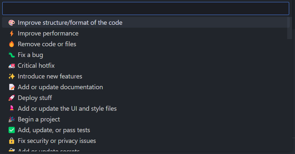Click the lightning bolt performance icon
295x154 pixels.
pyautogui.click(x=12, y=34)
